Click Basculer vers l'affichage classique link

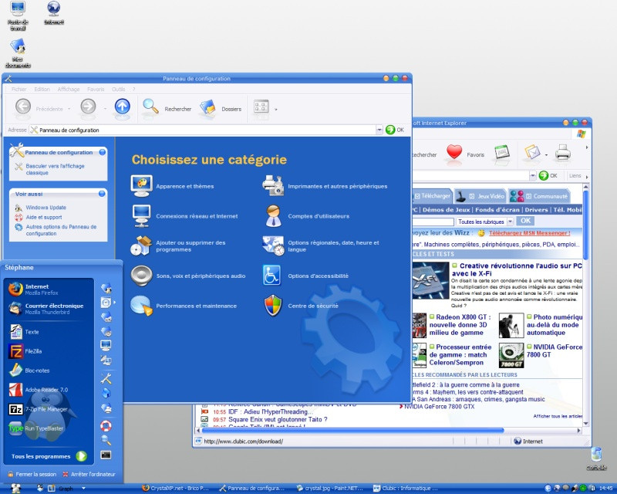[x=52, y=169]
